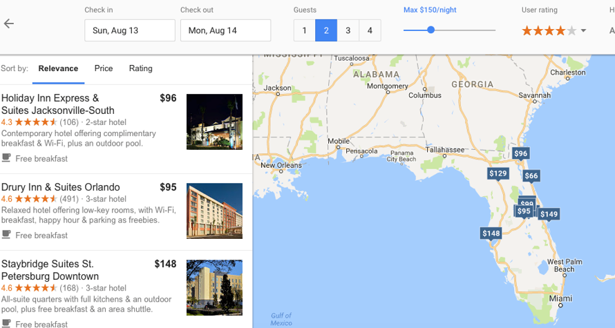Open Staybridge Suites St. Petersburg Downtown listing
The height and width of the screenshot is (328, 615).
(x=50, y=270)
